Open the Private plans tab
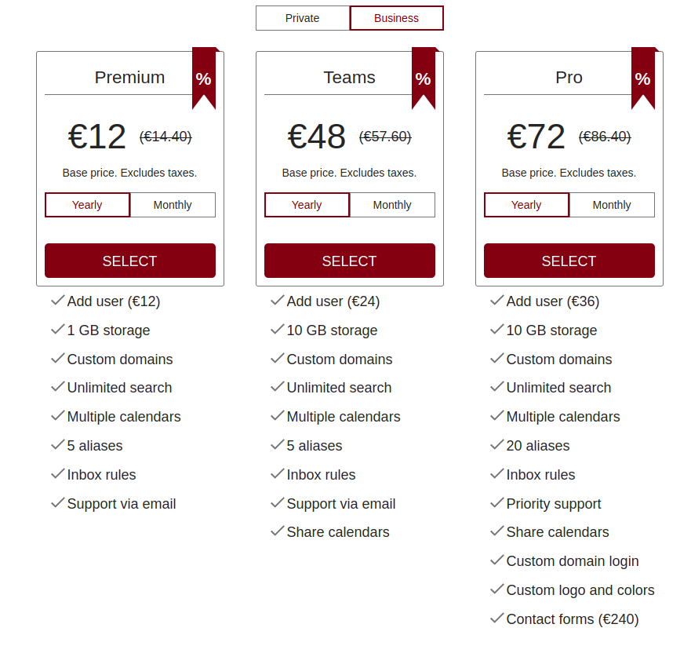The image size is (691, 646). coord(302,18)
